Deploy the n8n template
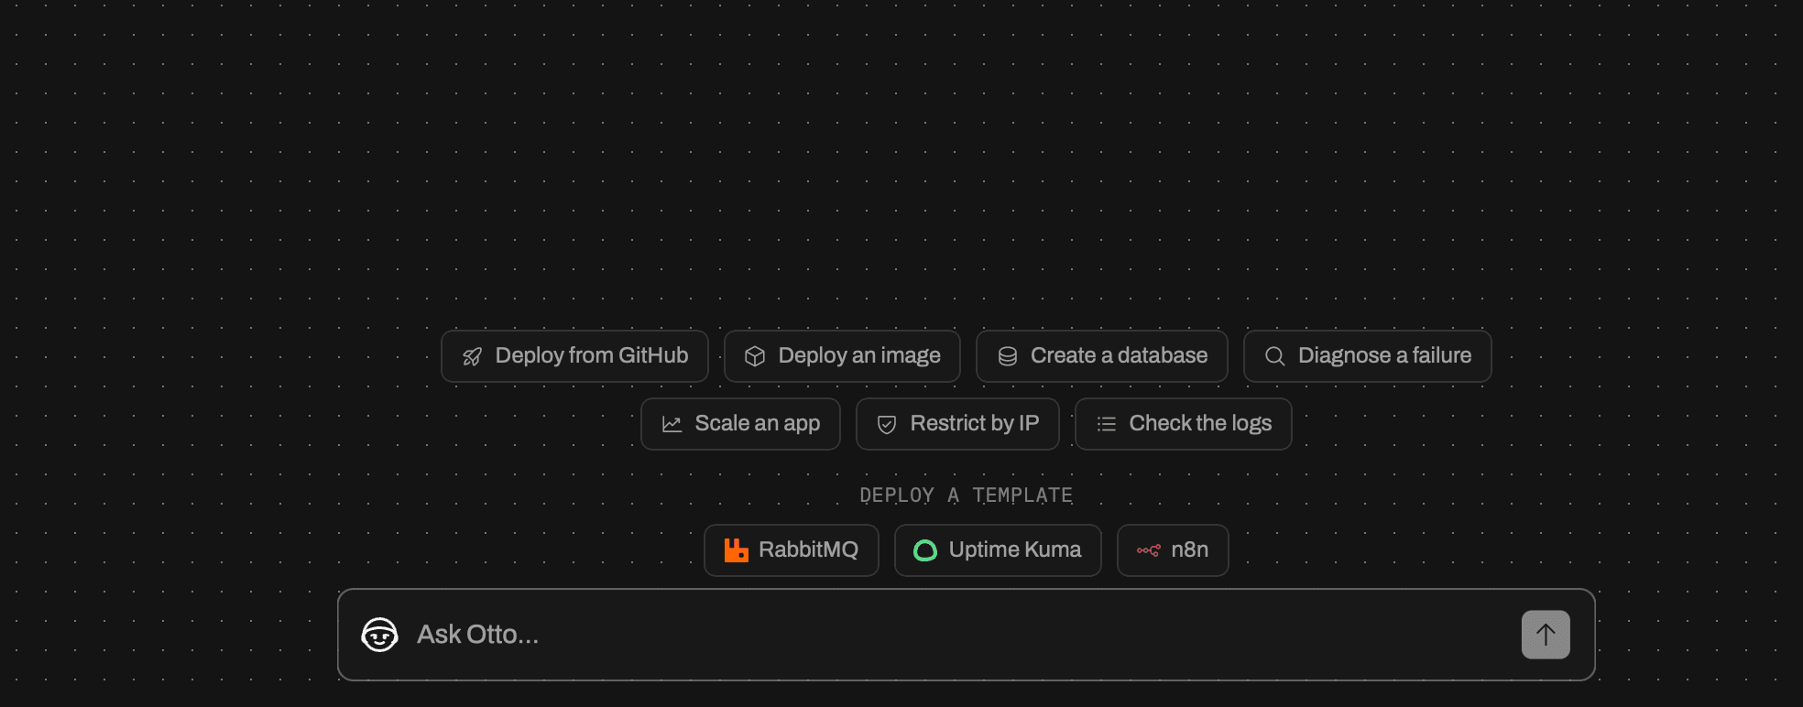Image resolution: width=1803 pixels, height=707 pixels. [1173, 550]
